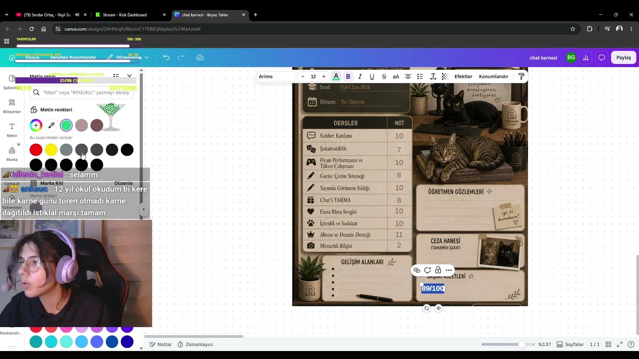Apply a bulleted list
The image size is (639, 359).
(x=420, y=76)
